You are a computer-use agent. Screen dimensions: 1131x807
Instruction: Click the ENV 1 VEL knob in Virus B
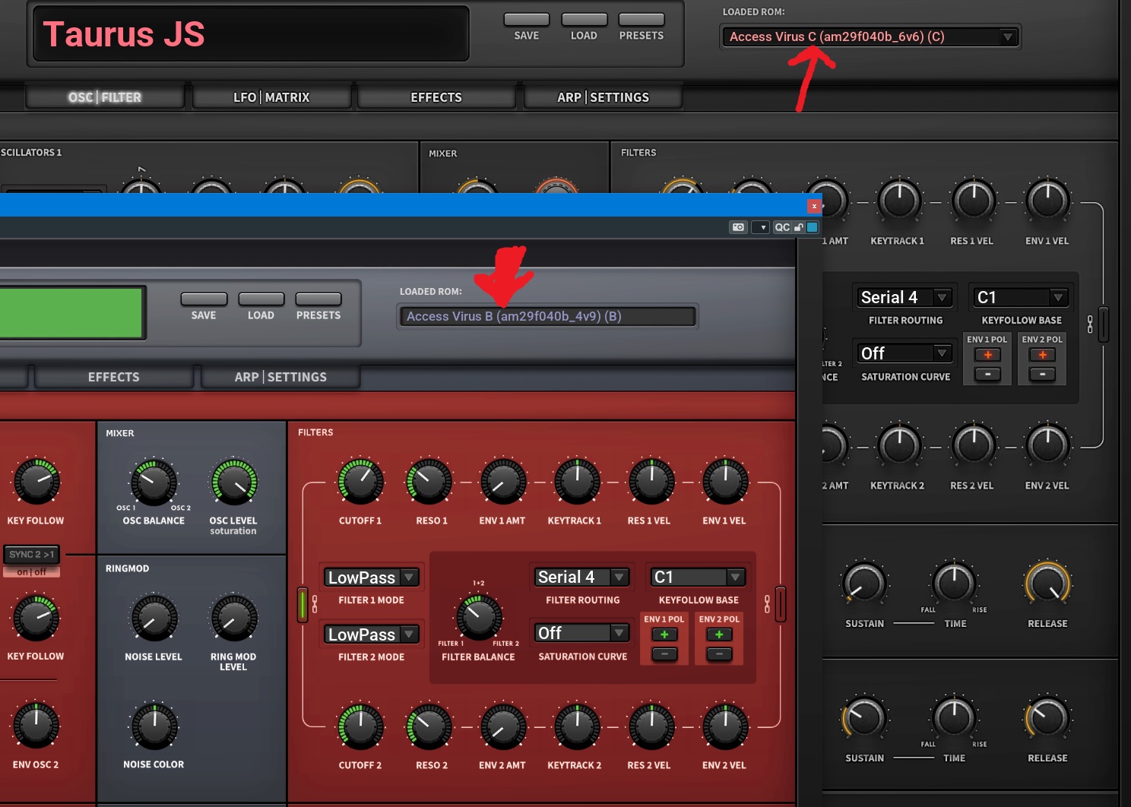click(725, 482)
